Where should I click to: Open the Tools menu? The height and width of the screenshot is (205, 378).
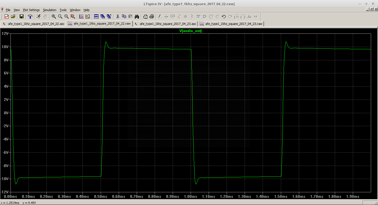(63, 10)
